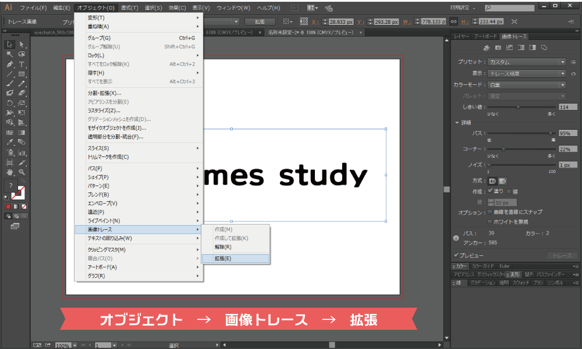Choose 拡張(E) in the 画像トレース submenu
This screenshot has width=582, height=349.
click(235, 258)
